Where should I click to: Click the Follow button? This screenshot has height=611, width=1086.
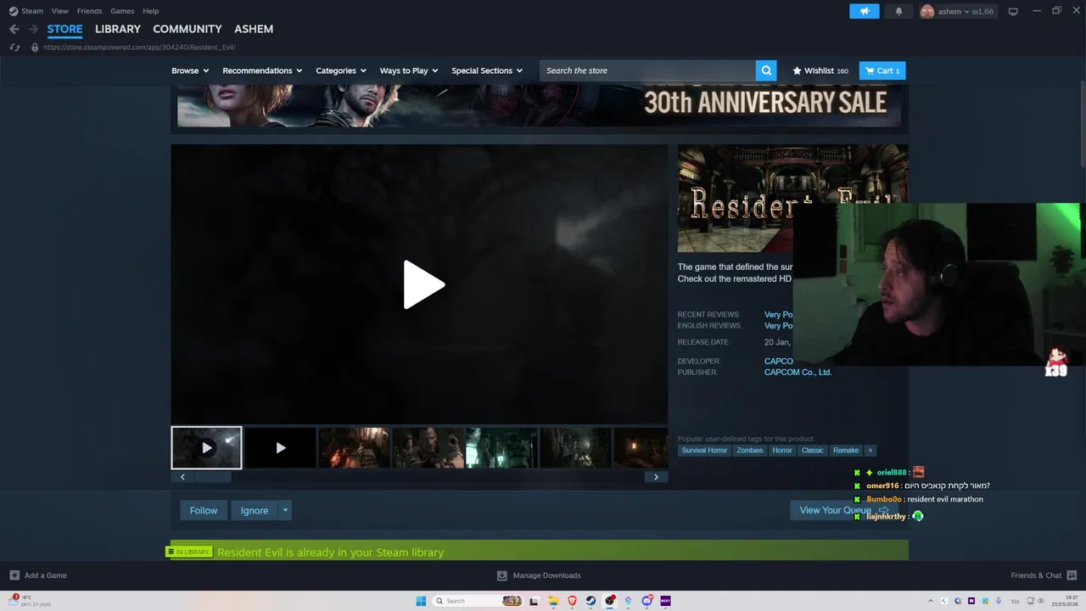point(204,510)
